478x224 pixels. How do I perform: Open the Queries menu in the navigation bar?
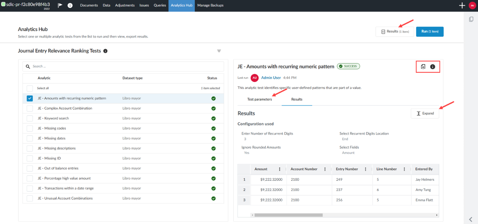(x=160, y=5)
